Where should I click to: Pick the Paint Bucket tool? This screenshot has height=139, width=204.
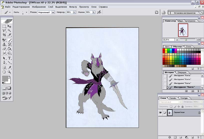click(9, 49)
